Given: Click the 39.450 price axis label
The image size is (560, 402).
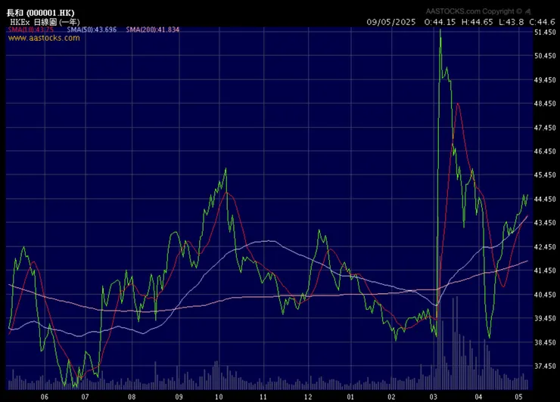Looking at the screenshot, I should (x=545, y=318).
